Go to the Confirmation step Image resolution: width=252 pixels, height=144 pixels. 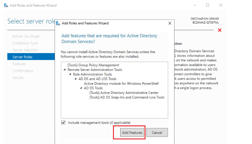pos(23,71)
